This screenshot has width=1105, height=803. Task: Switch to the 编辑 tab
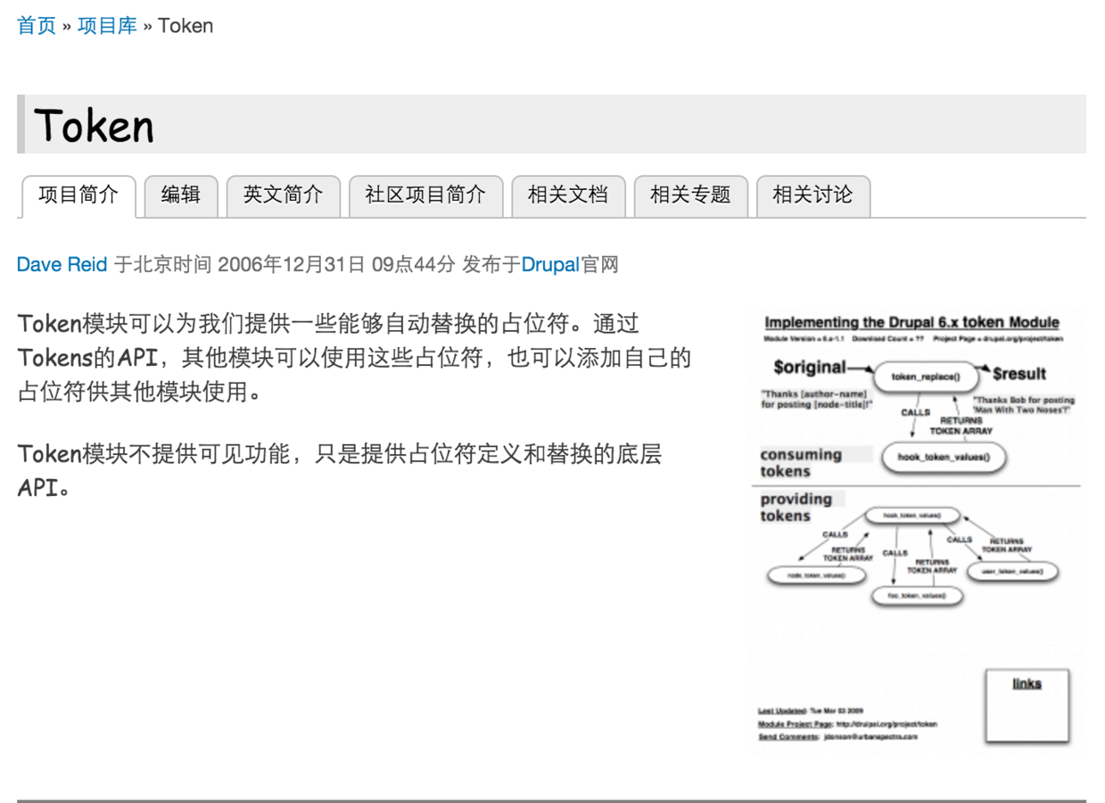click(x=180, y=196)
